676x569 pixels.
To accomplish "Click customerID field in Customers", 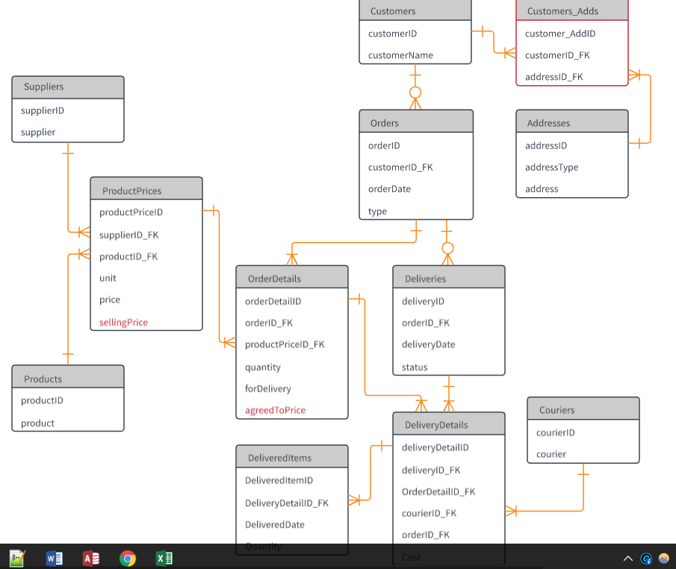I will tap(392, 34).
